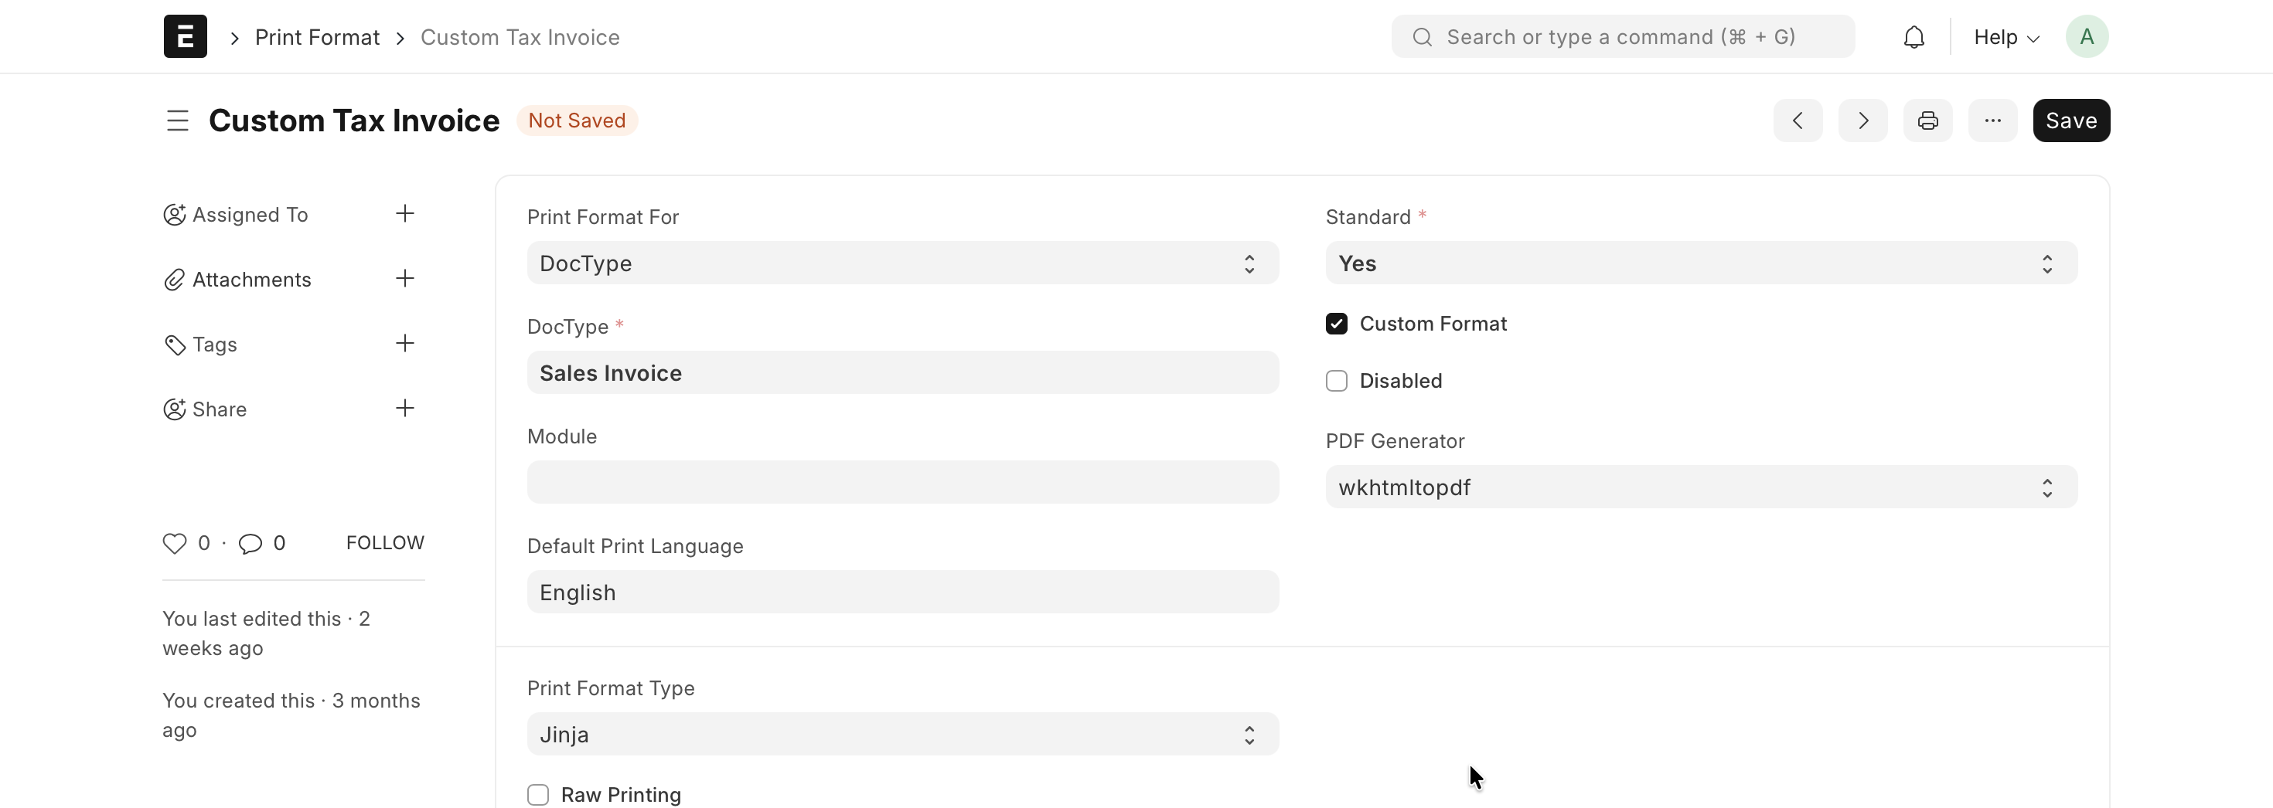Add an attachment with plus icon
The image size is (2273, 808).
[405, 279]
